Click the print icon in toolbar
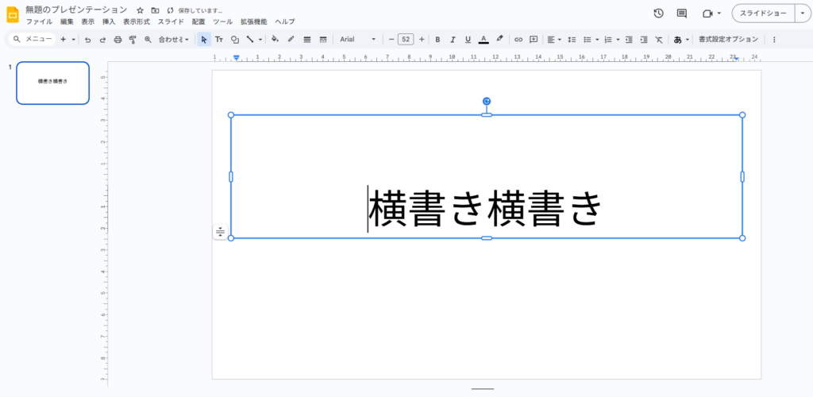 point(118,39)
